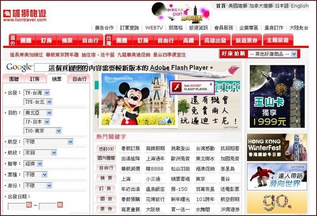The height and width of the screenshot is (216, 317).
Task: Open the 達人帶路 滑向世界 ski banner
Action: pos(277,177)
